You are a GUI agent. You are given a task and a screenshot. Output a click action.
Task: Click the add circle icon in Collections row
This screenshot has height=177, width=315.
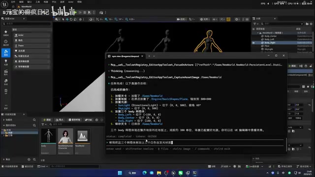click(29, 159)
